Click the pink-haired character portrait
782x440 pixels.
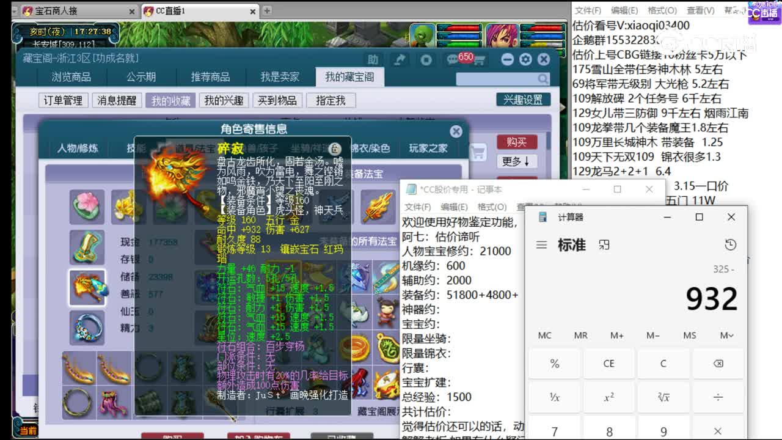click(502, 35)
